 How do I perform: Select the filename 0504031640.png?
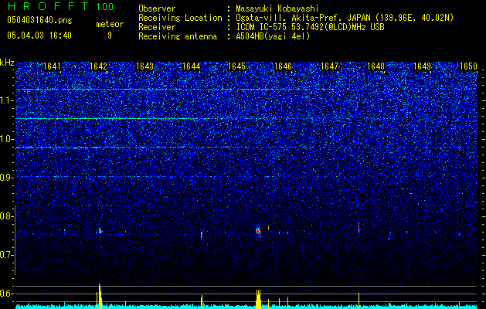coord(39,20)
